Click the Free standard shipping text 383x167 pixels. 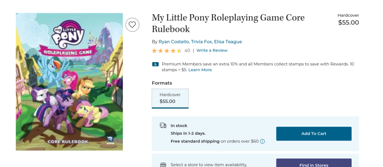[195, 141]
